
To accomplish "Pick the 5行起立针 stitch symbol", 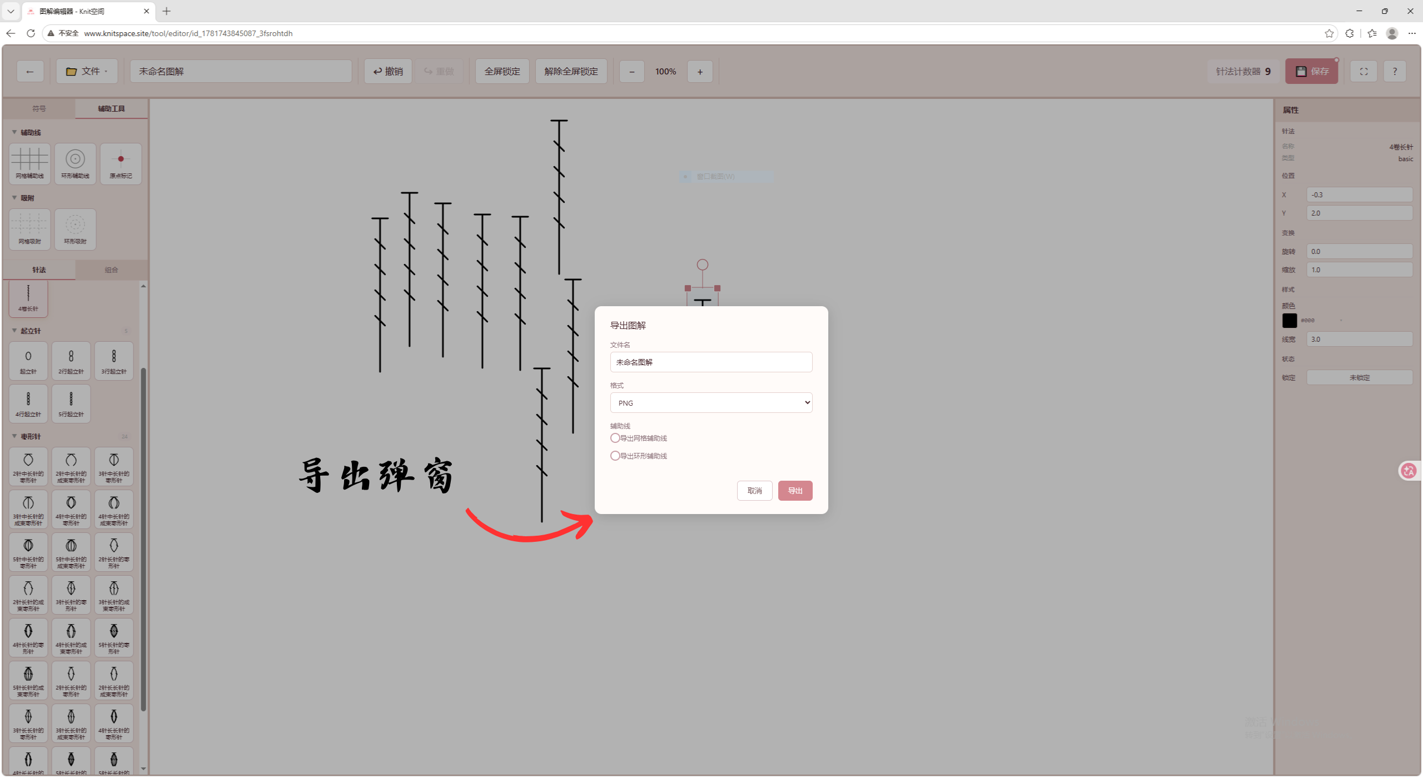I will [71, 403].
